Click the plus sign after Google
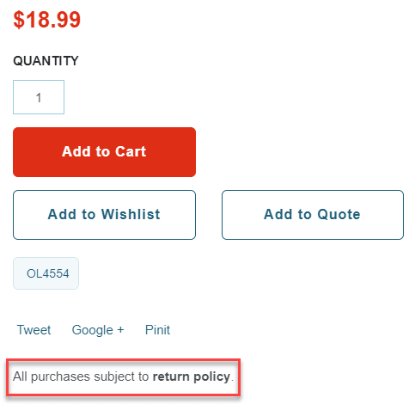This screenshot has height=404, width=409. tap(120, 330)
